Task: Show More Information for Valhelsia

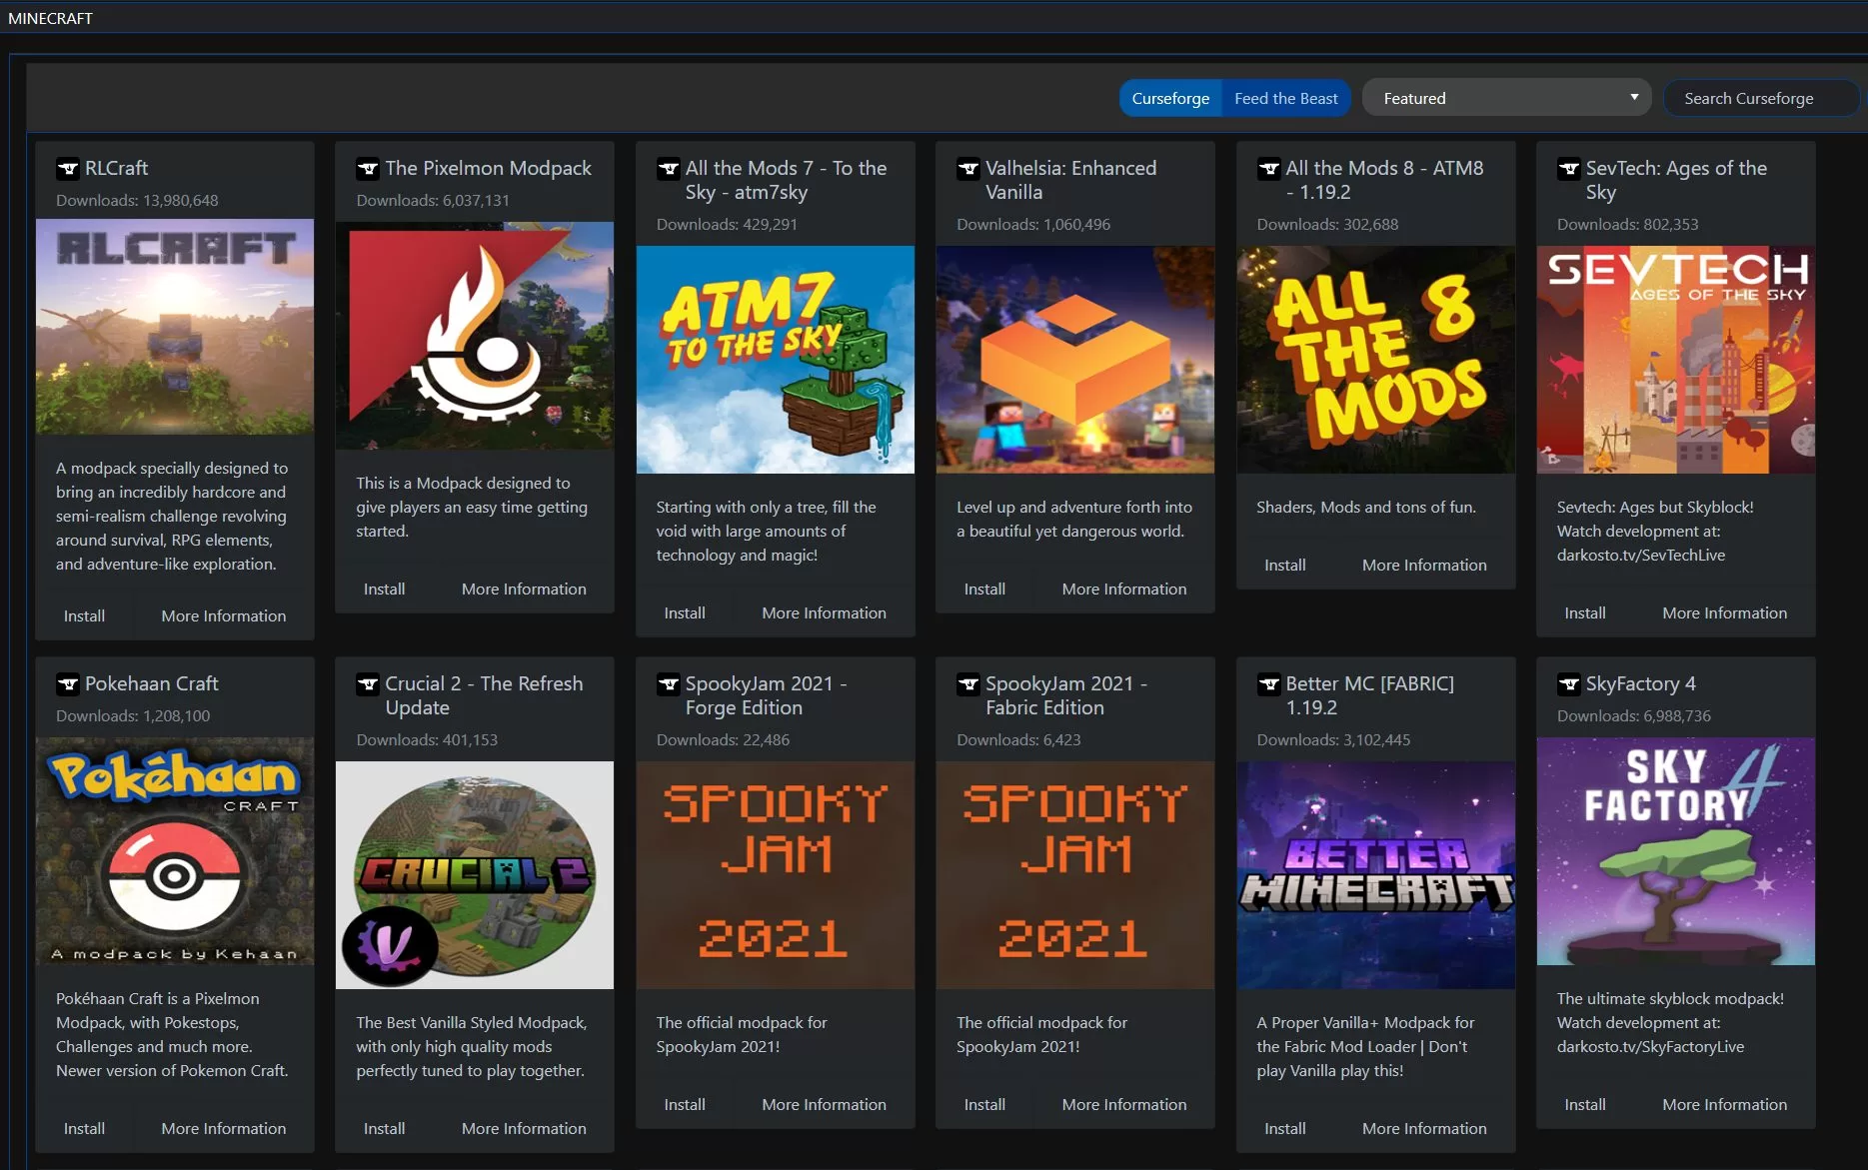Action: (1124, 589)
